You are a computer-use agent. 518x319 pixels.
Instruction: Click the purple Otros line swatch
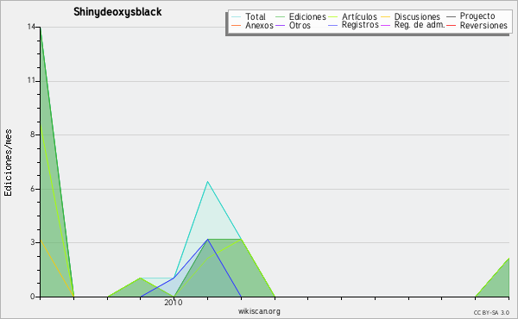click(x=280, y=25)
